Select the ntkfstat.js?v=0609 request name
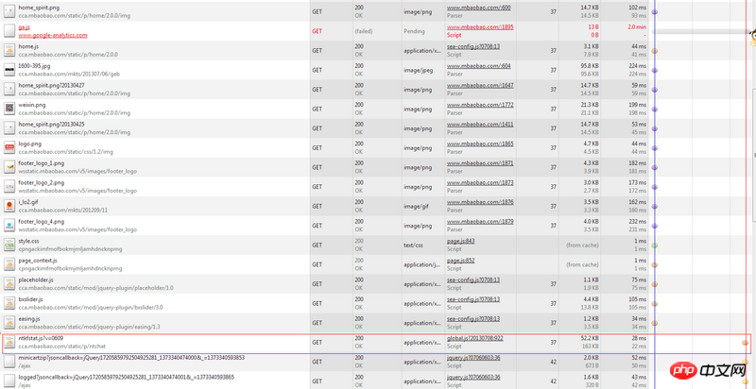 (x=41, y=338)
